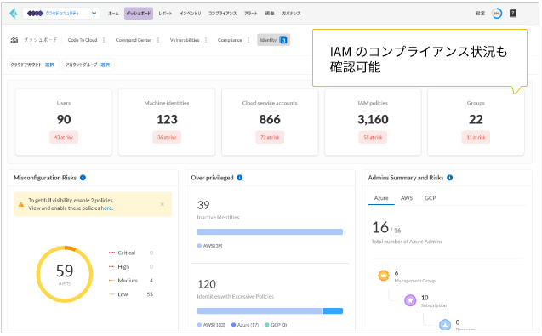The image size is (542, 336).
Task: Click the orange Management Group icon
Action: pos(384,276)
